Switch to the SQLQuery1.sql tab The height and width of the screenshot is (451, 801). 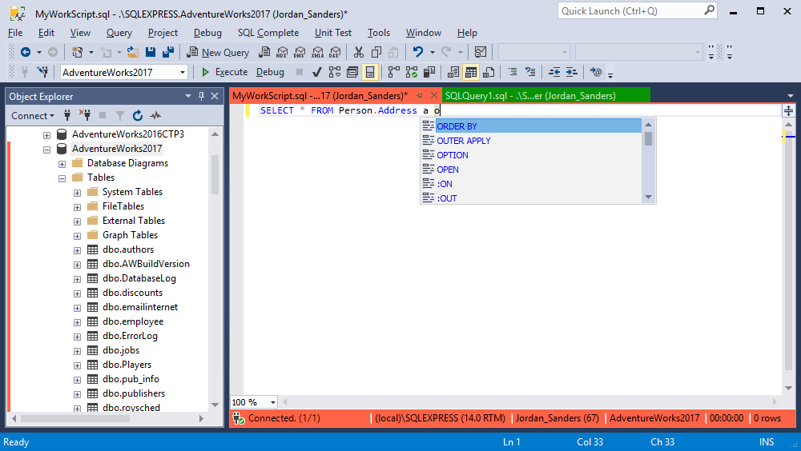[529, 95]
